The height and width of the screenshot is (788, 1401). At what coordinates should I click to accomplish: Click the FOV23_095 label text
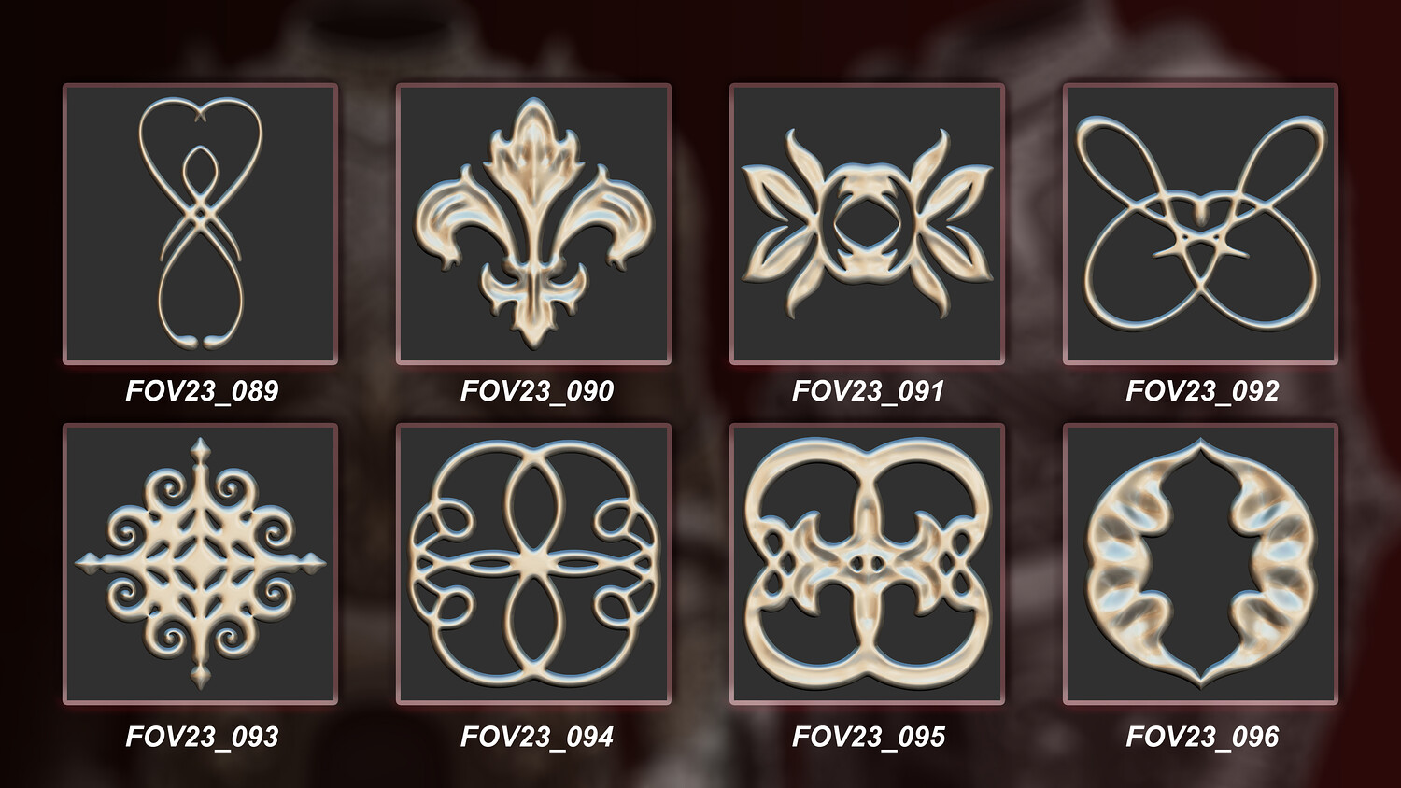tap(869, 737)
